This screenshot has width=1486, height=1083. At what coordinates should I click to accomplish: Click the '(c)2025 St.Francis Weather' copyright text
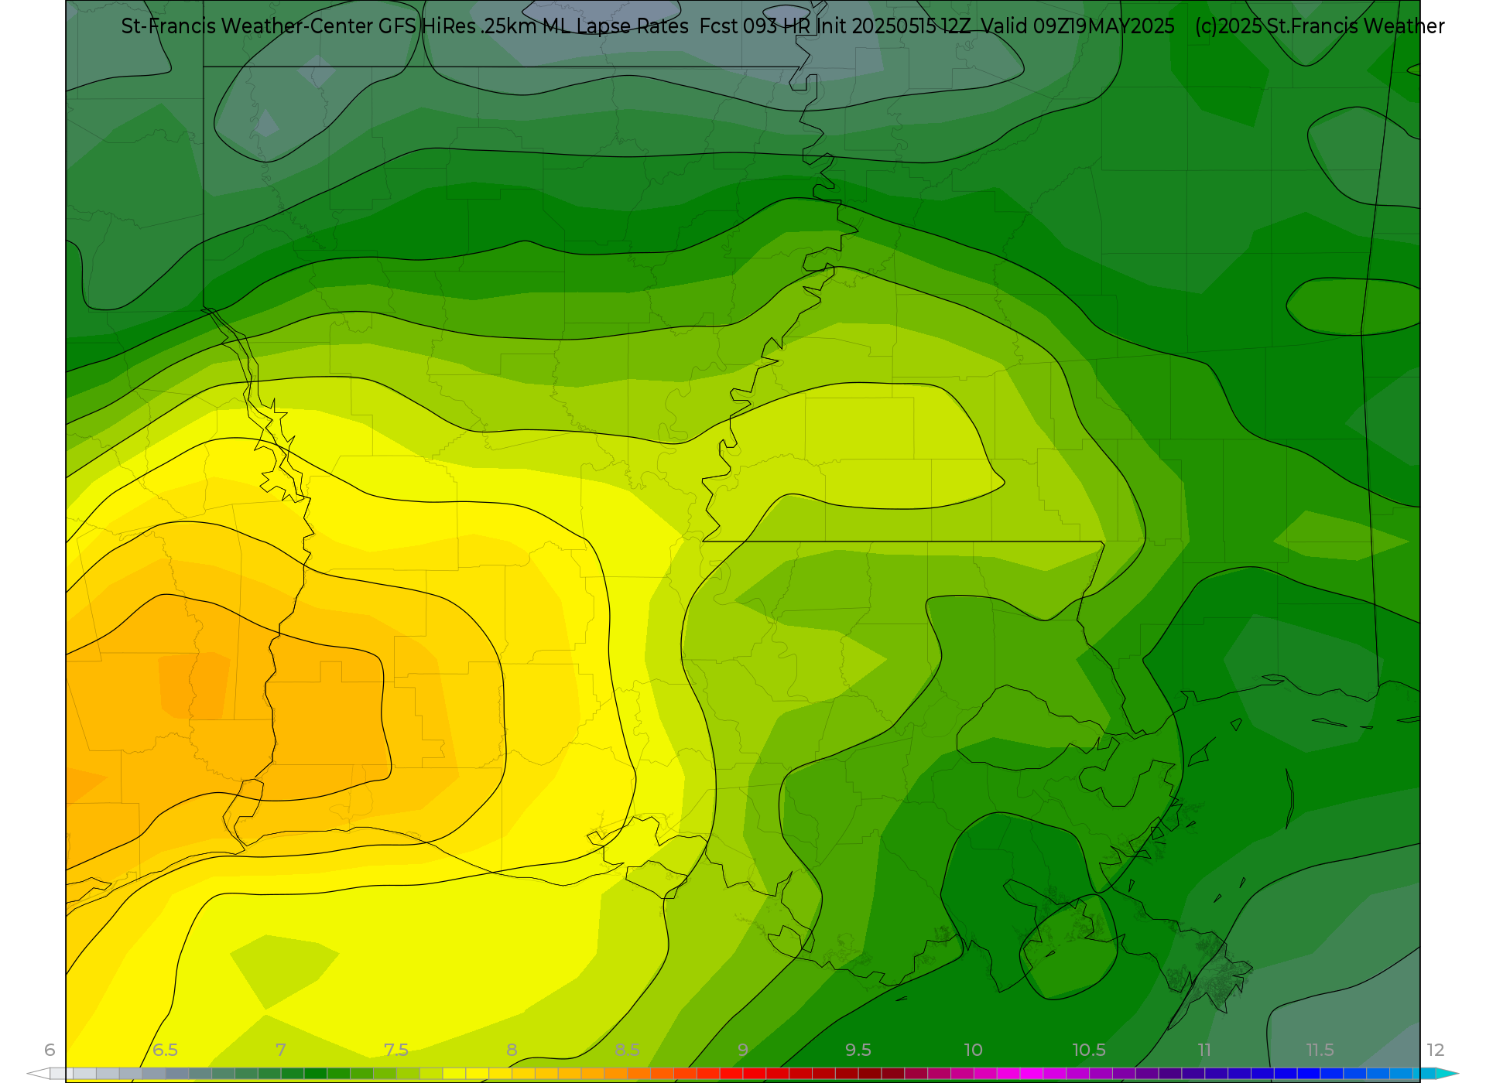click(1320, 26)
